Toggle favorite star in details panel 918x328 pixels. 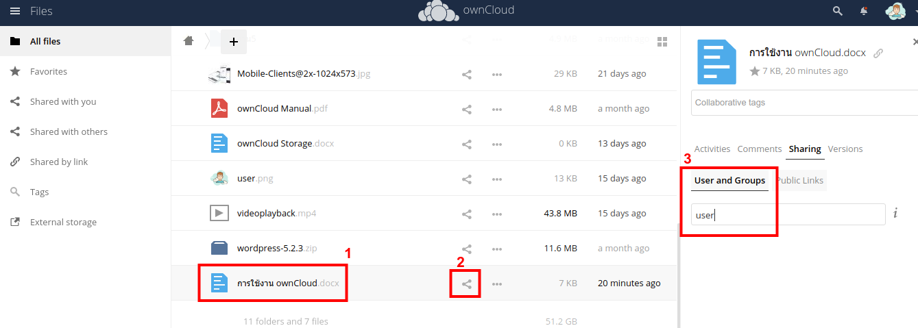(x=755, y=71)
